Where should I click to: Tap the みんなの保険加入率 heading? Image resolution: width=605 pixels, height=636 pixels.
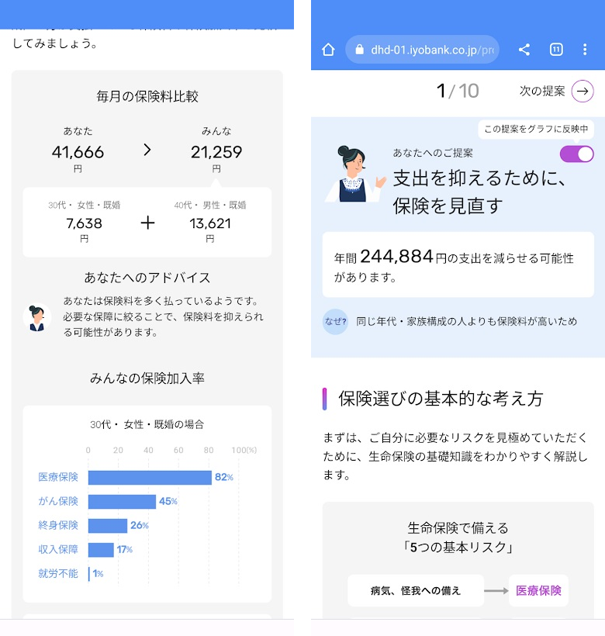tap(147, 378)
